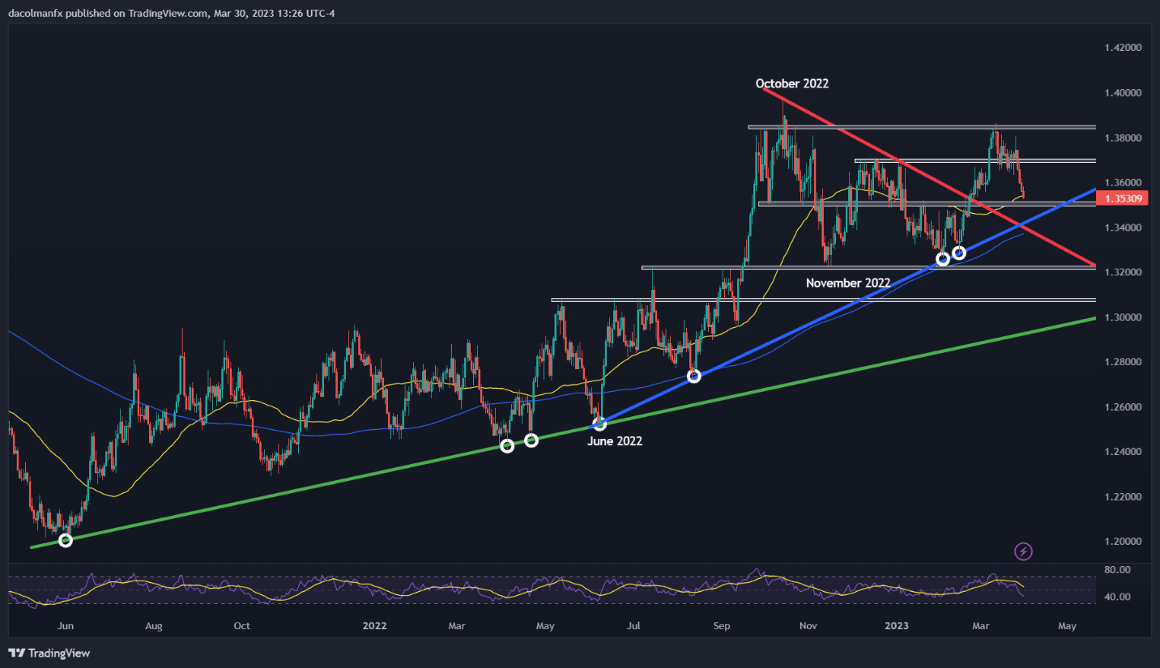Viewport: 1160px width, 668px height.
Task: Click the 'Aug' time axis label
Action: (x=154, y=626)
